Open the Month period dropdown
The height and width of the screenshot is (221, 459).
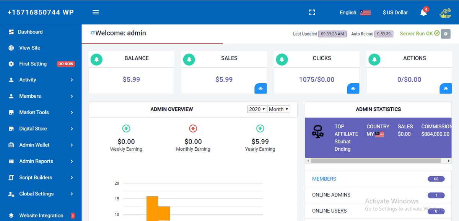point(278,109)
